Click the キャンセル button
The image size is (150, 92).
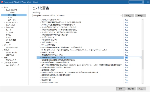(131, 89)
